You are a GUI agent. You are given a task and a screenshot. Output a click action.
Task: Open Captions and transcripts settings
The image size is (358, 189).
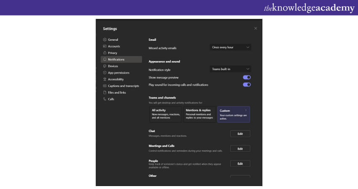coord(123,86)
